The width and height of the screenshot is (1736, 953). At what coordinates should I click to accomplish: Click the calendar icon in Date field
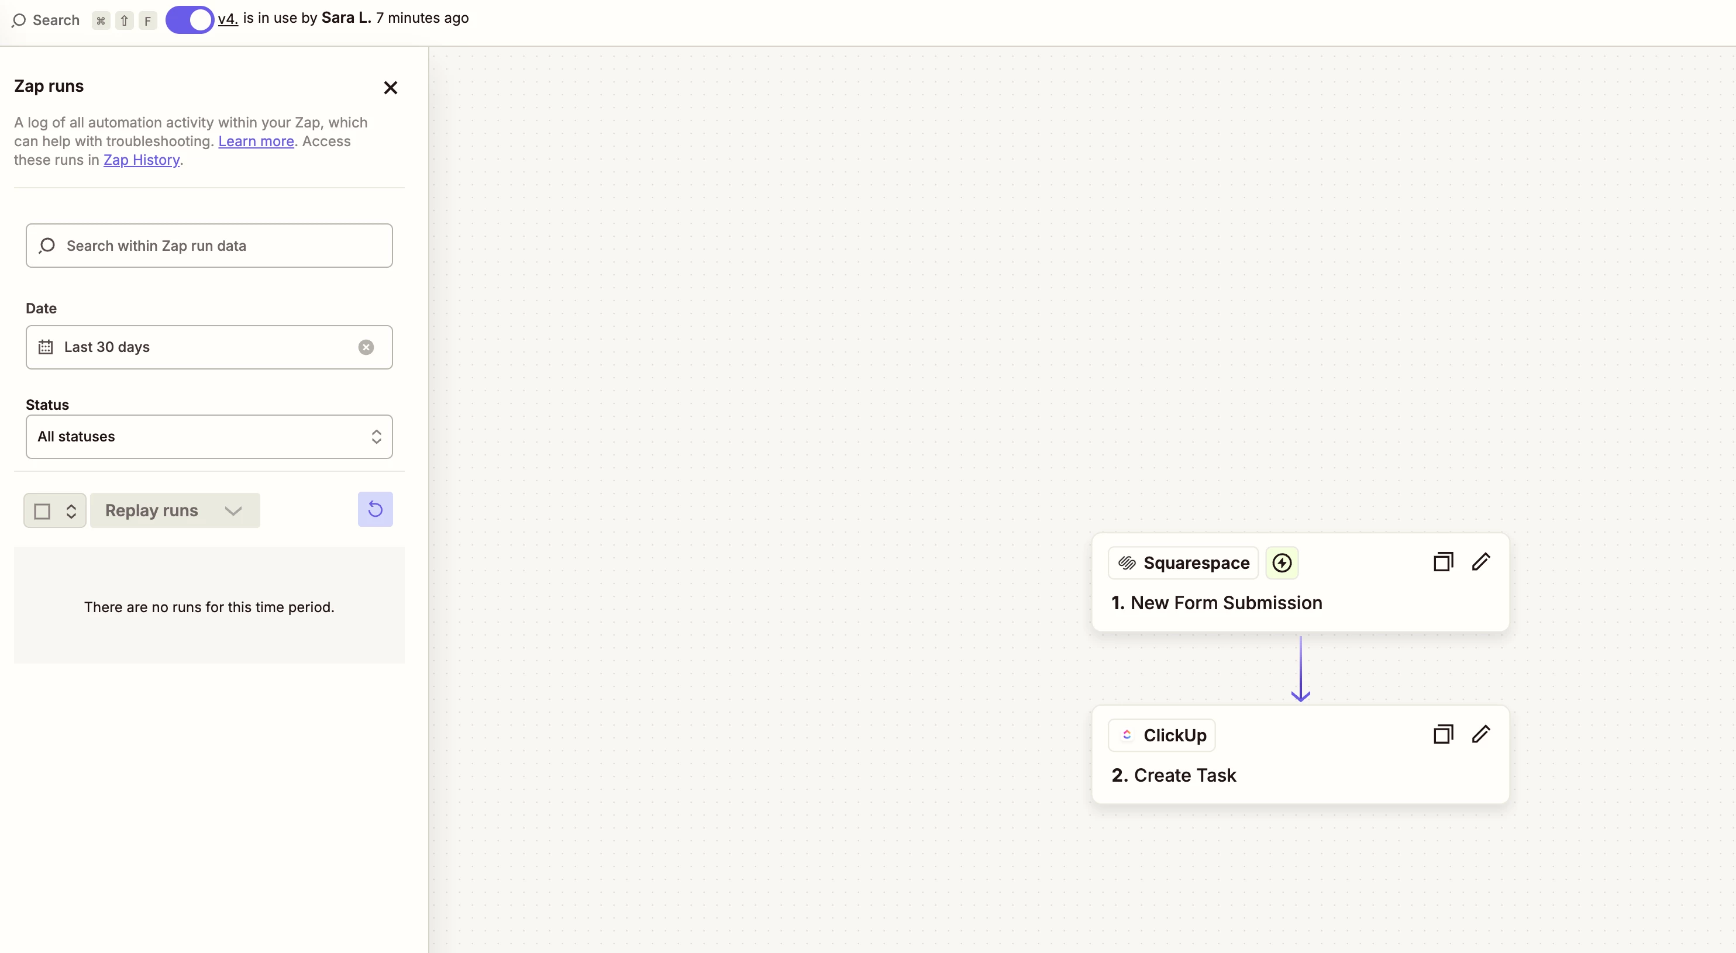click(x=45, y=347)
